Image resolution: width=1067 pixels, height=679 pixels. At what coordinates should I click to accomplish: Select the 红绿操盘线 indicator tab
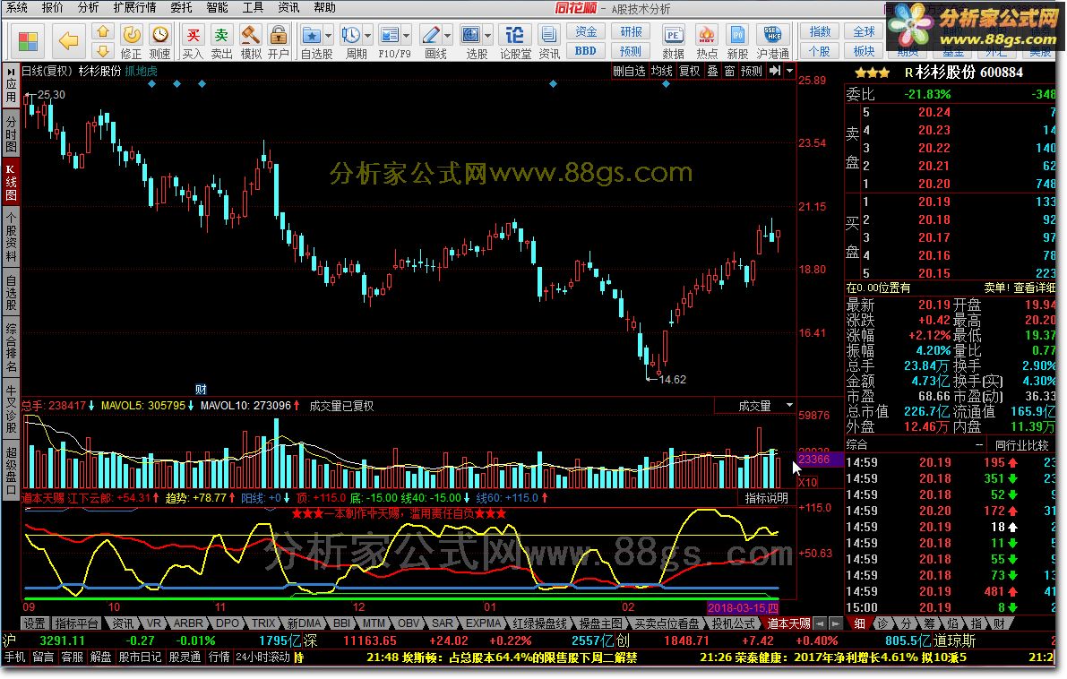[540, 623]
